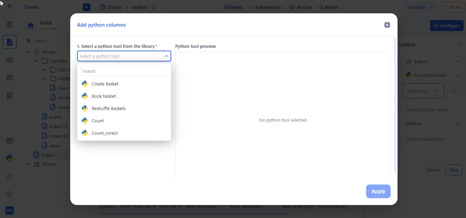
Task: Collapse the Select a python tool dropdown
Action: coord(166,56)
